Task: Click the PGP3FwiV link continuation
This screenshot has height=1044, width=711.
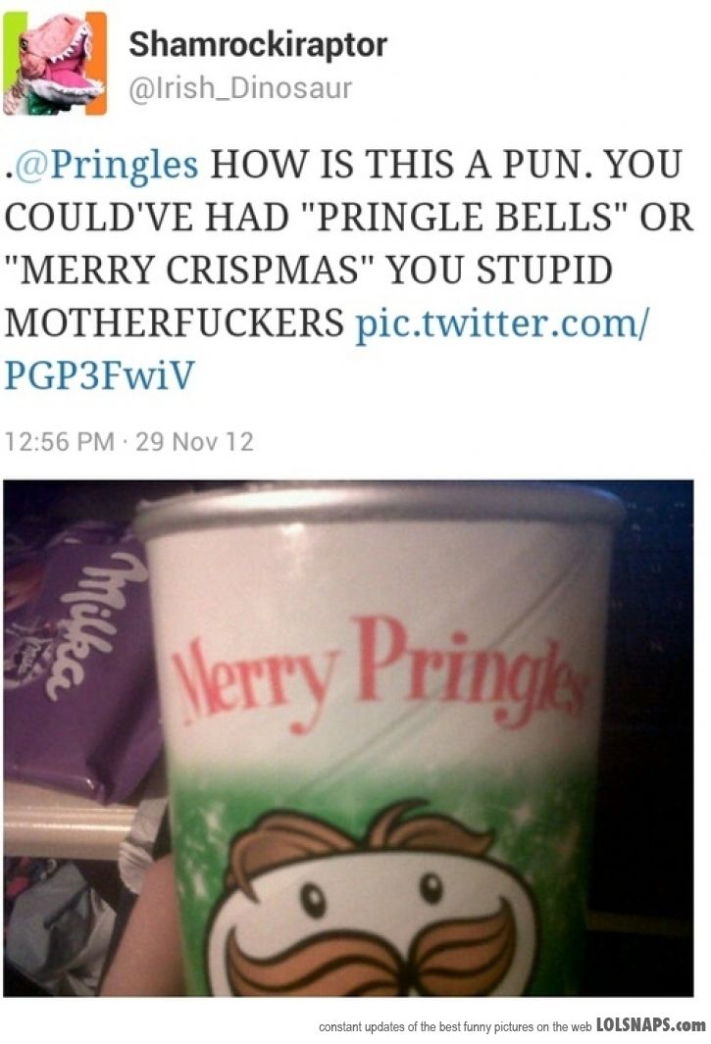Action: 99,374
